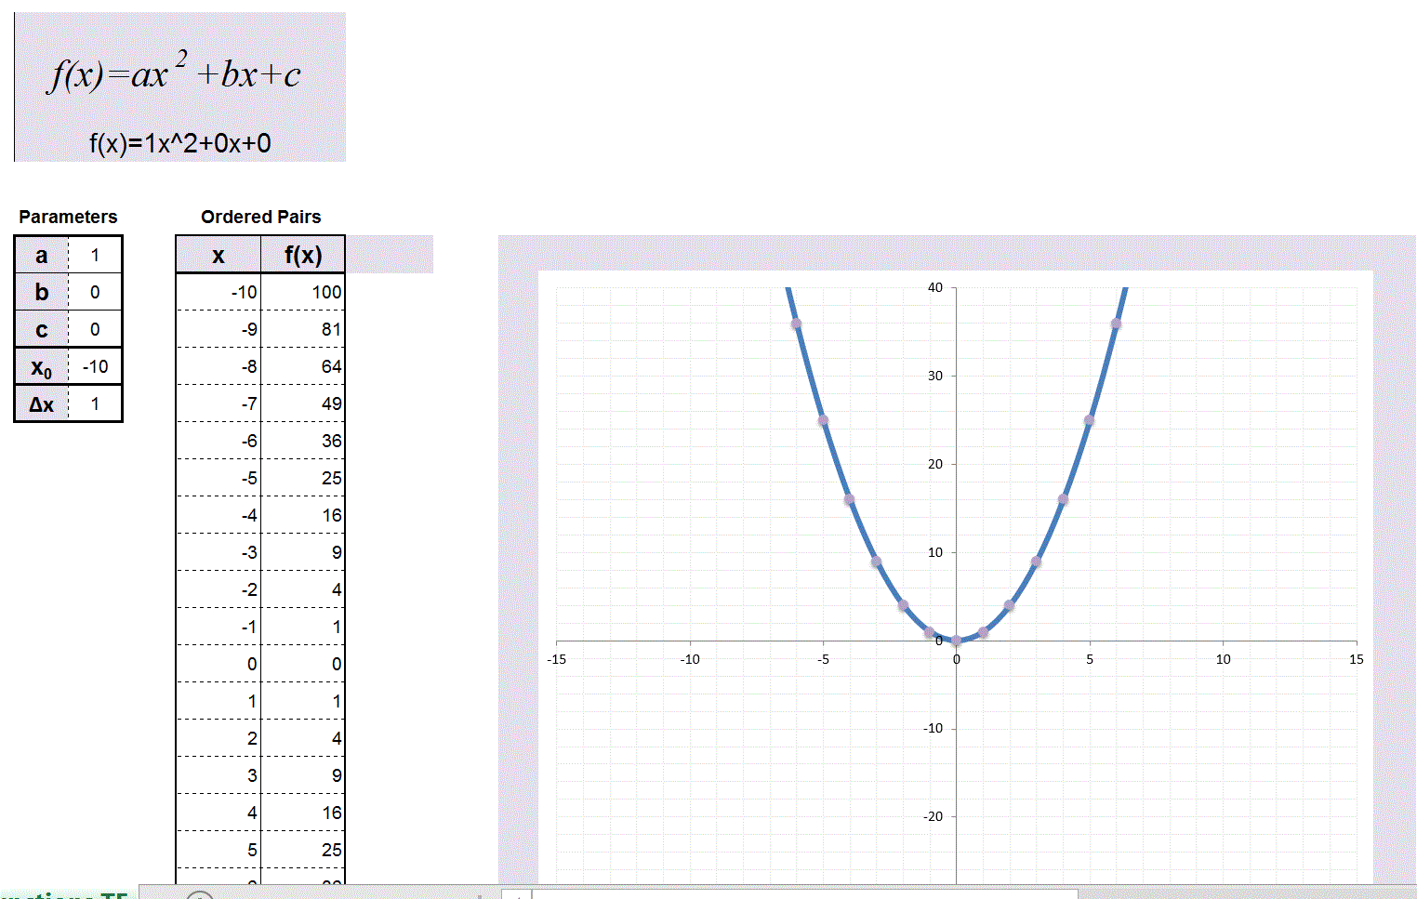Select the value cell for parameter b
Image resolution: width=1417 pixels, height=899 pixels.
pos(95,292)
